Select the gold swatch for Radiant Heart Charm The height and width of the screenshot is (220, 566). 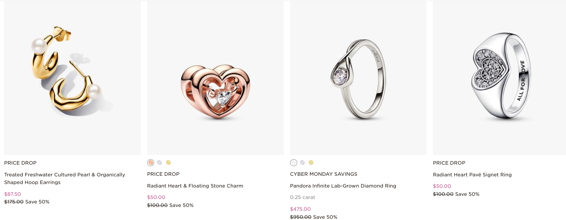[x=168, y=162]
